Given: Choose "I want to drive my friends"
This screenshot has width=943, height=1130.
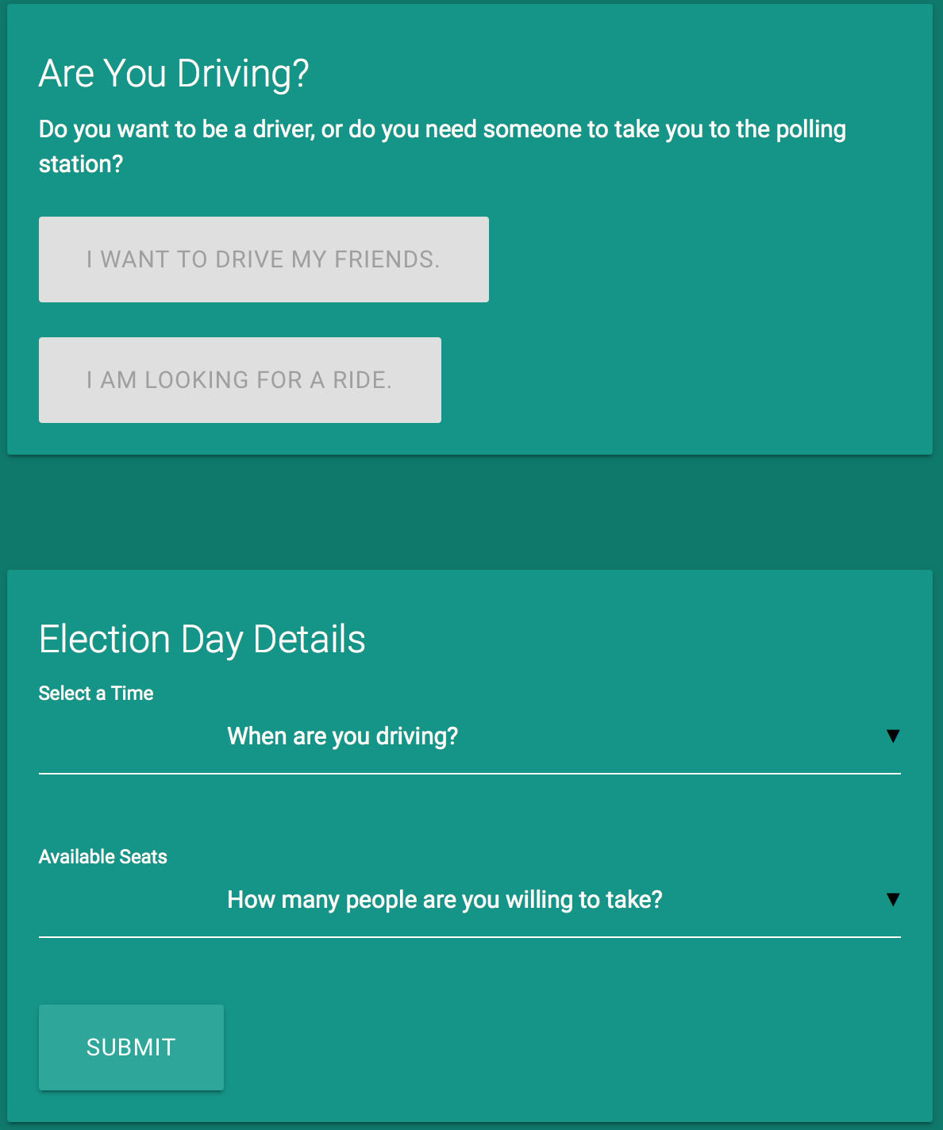Looking at the screenshot, I should point(264,259).
